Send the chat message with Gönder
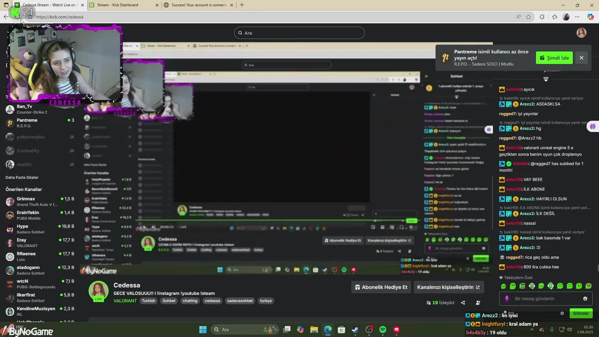This screenshot has width=599, height=337. pos(581,313)
